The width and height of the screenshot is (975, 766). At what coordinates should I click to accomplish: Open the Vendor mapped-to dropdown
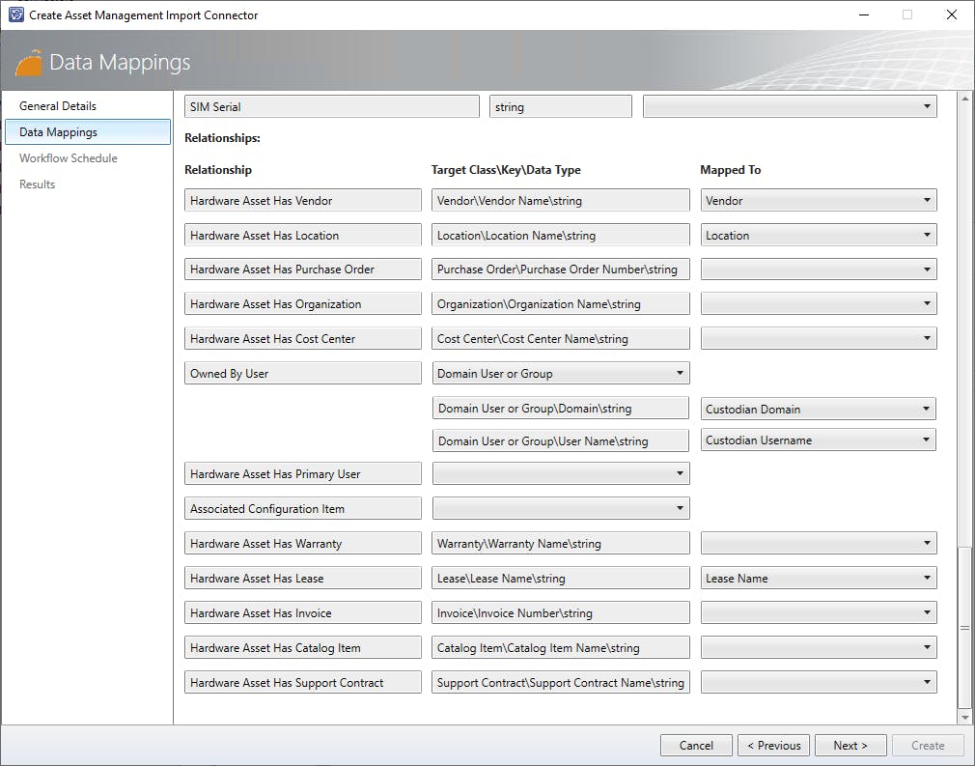[x=818, y=201]
